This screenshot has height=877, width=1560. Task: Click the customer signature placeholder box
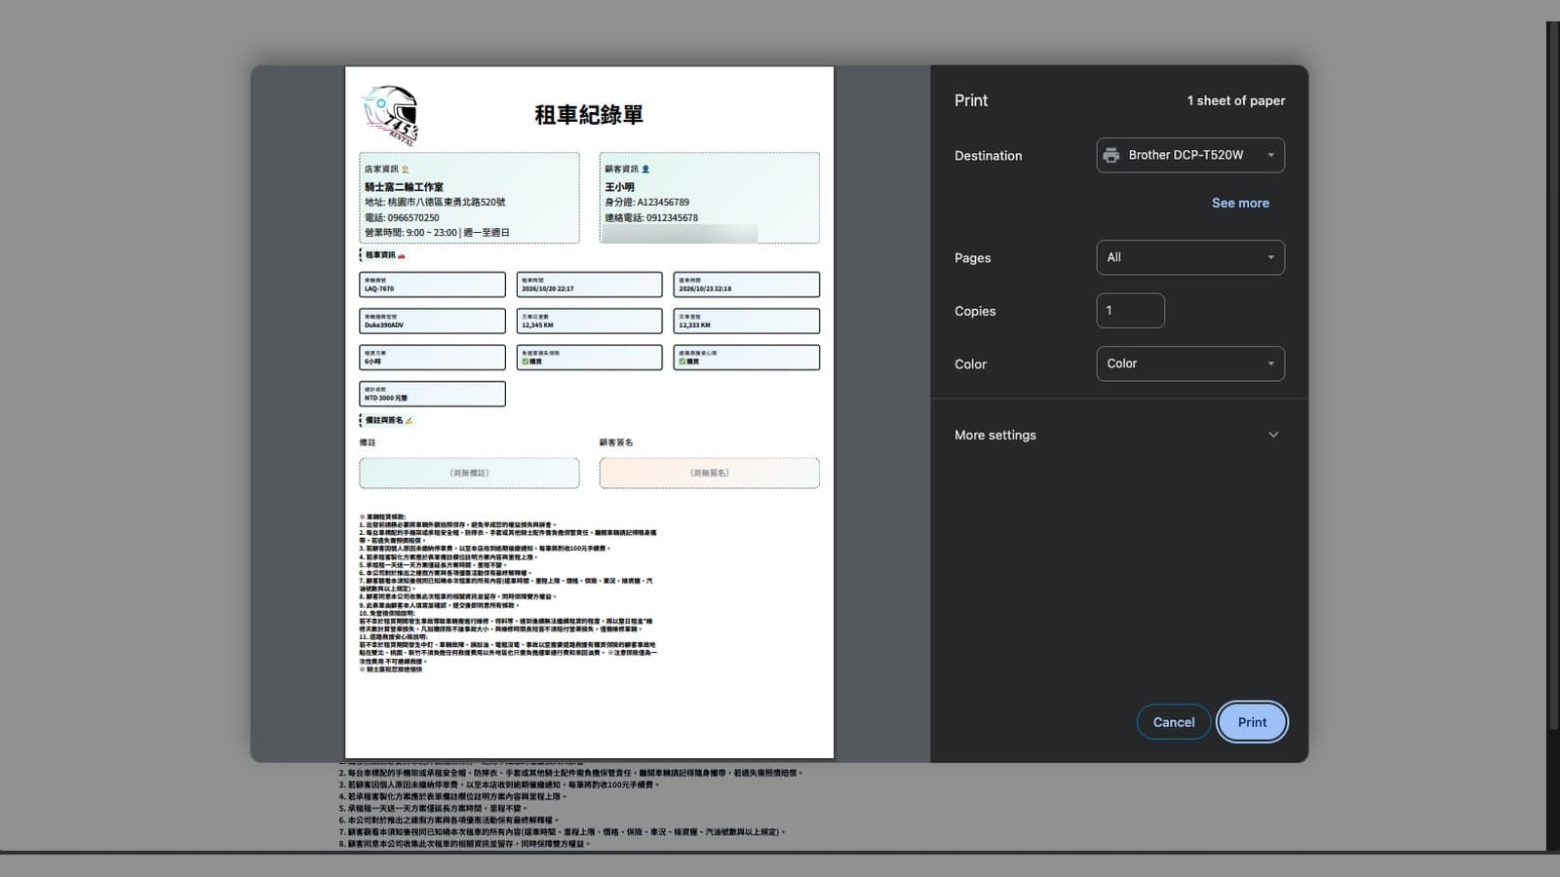709,473
